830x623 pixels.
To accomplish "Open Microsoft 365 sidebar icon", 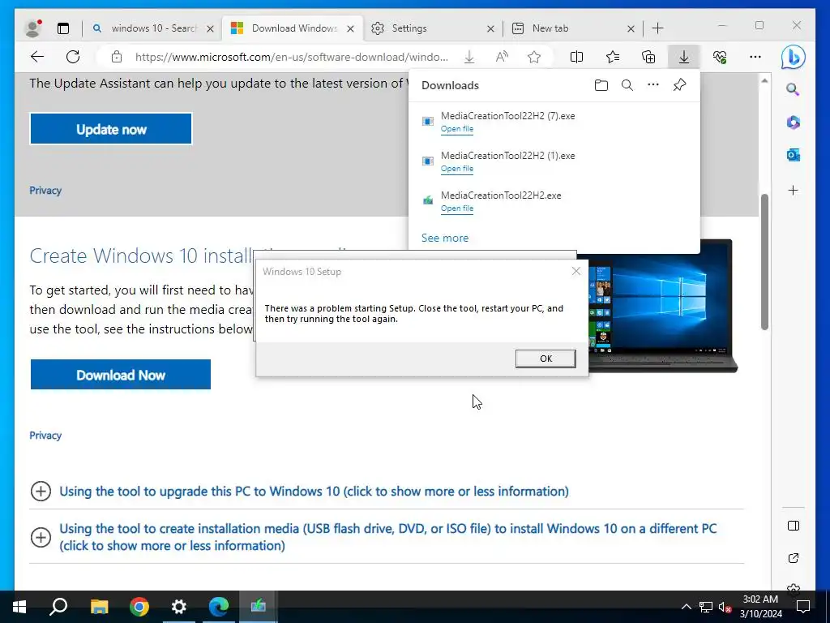I will tap(793, 122).
